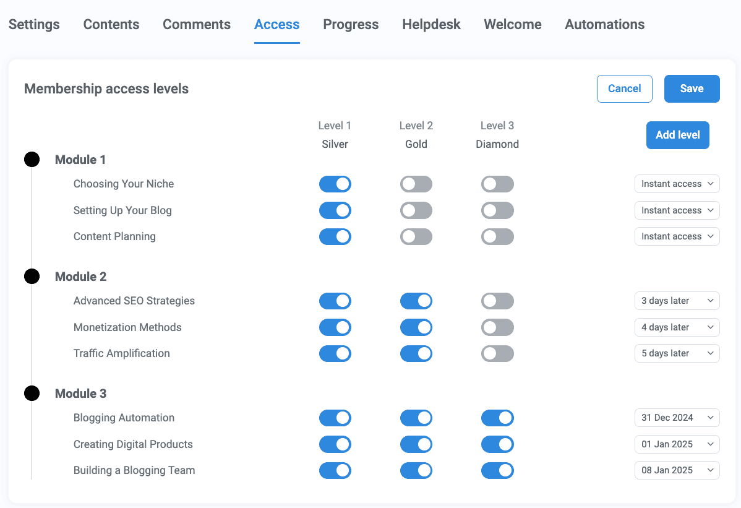Enable Level 3 access for Monetization Methods
Viewport: 741px width, 508px height.
click(497, 327)
